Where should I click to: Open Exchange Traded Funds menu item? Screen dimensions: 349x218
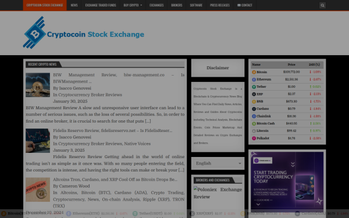[x=101, y=5]
